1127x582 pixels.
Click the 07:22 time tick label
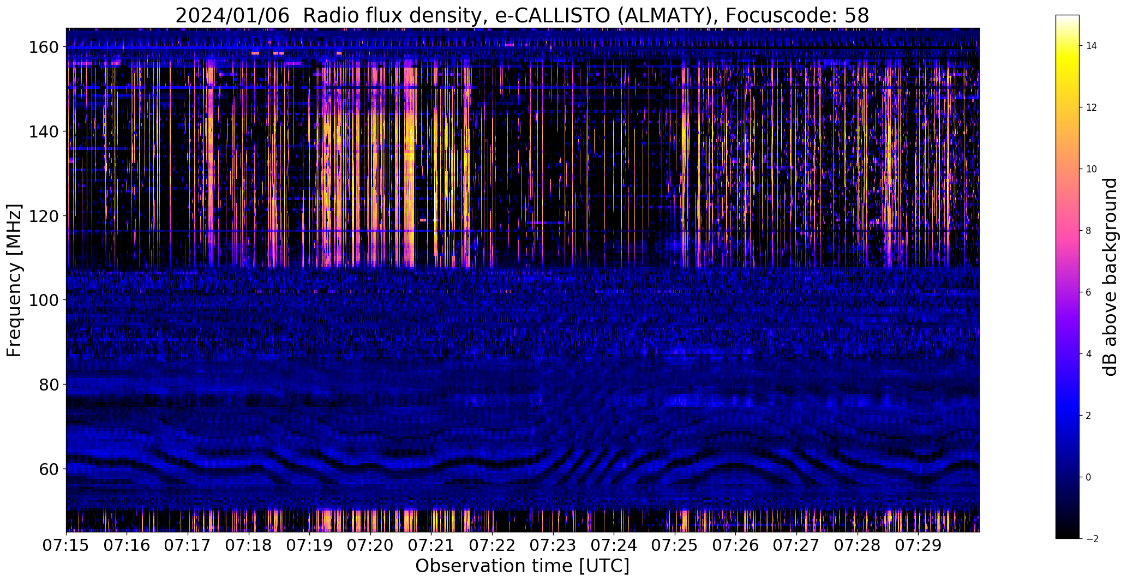(x=492, y=545)
